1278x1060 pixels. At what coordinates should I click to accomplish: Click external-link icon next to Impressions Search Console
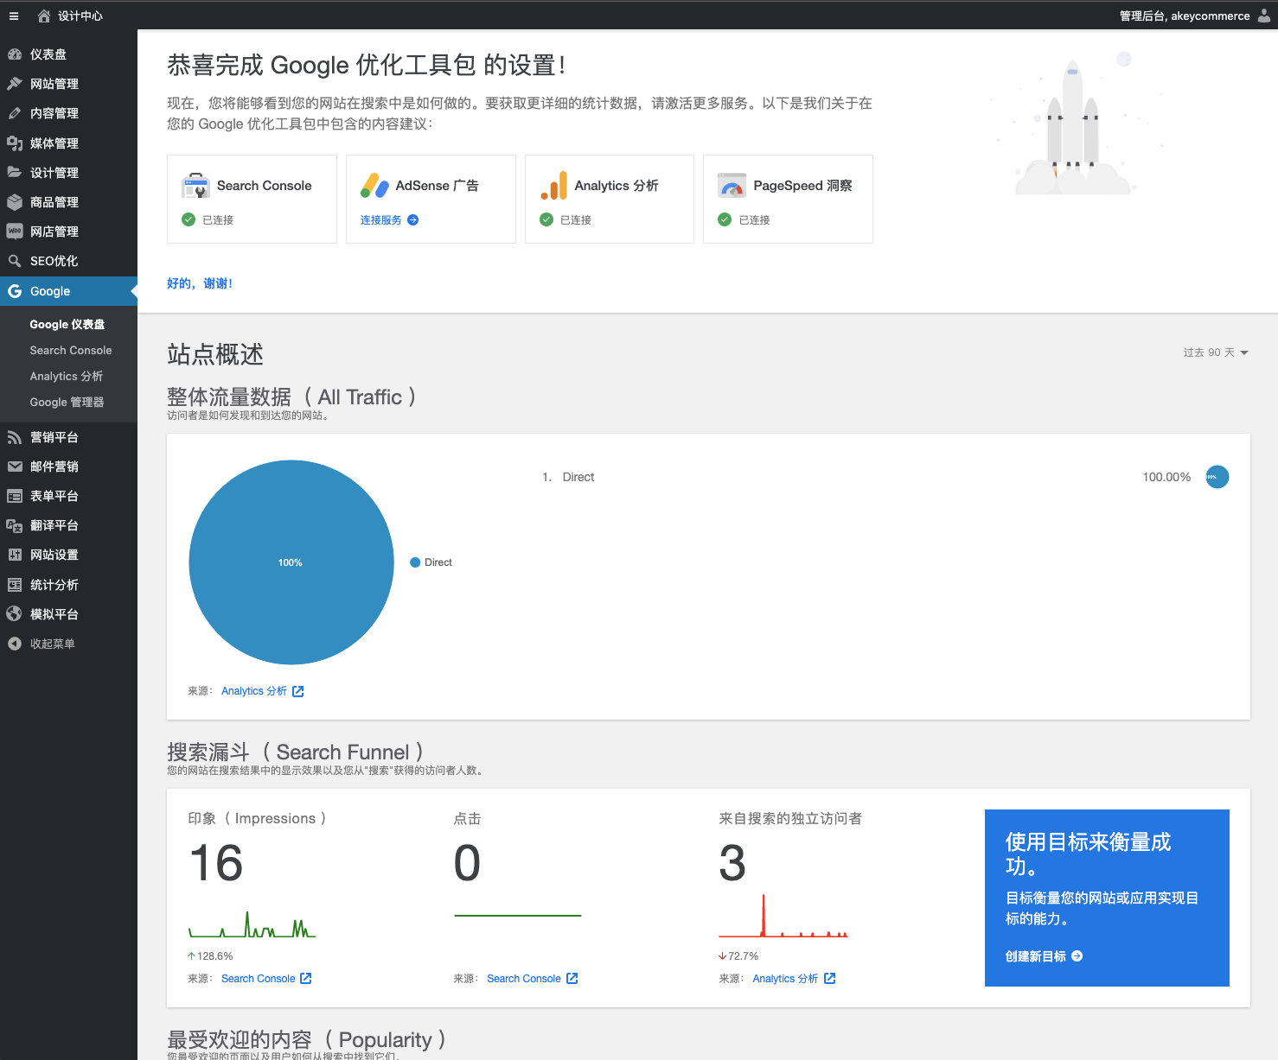(306, 979)
